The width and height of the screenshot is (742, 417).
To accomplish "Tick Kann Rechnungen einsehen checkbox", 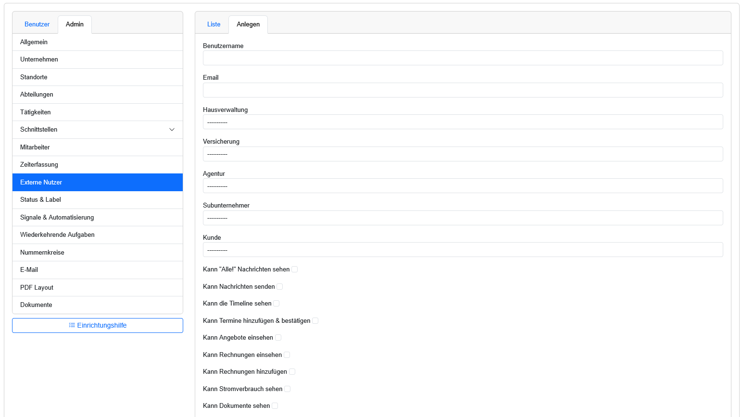I will [x=287, y=355].
